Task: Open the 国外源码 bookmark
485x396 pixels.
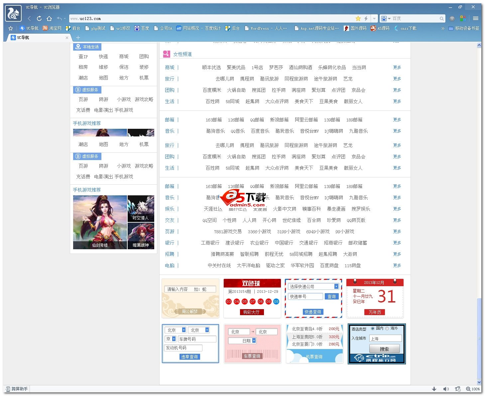Action: (x=355, y=28)
